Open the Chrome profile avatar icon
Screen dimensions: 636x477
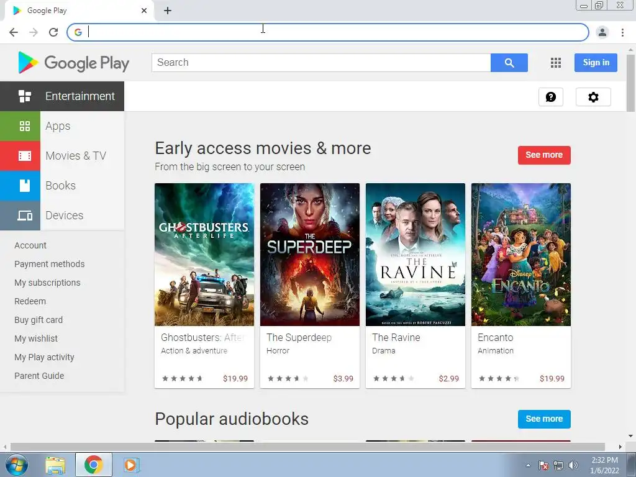coord(602,32)
